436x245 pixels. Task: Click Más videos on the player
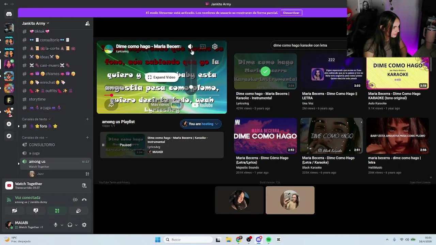(x=166, y=105)
